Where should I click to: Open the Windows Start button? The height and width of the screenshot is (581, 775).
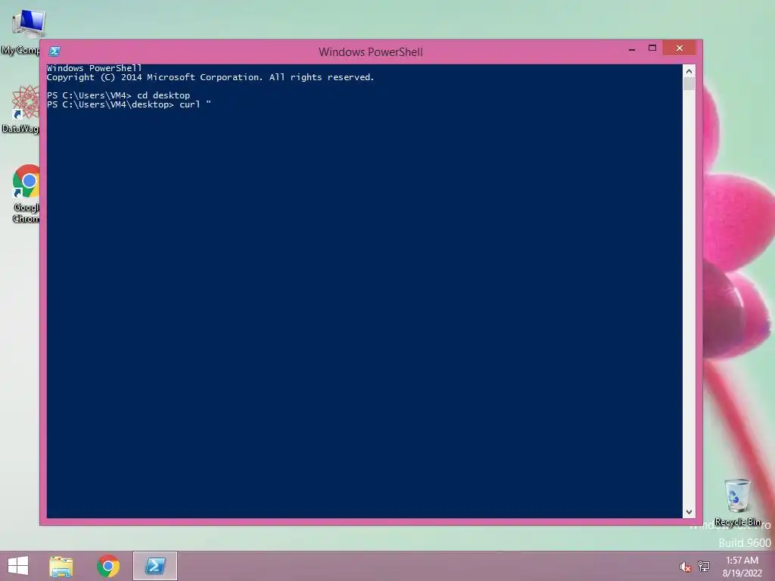pos(18,566)
